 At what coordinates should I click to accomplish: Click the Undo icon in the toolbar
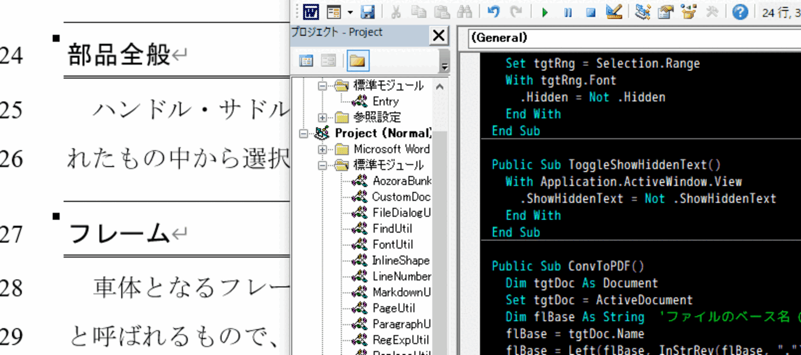[493, 12]
